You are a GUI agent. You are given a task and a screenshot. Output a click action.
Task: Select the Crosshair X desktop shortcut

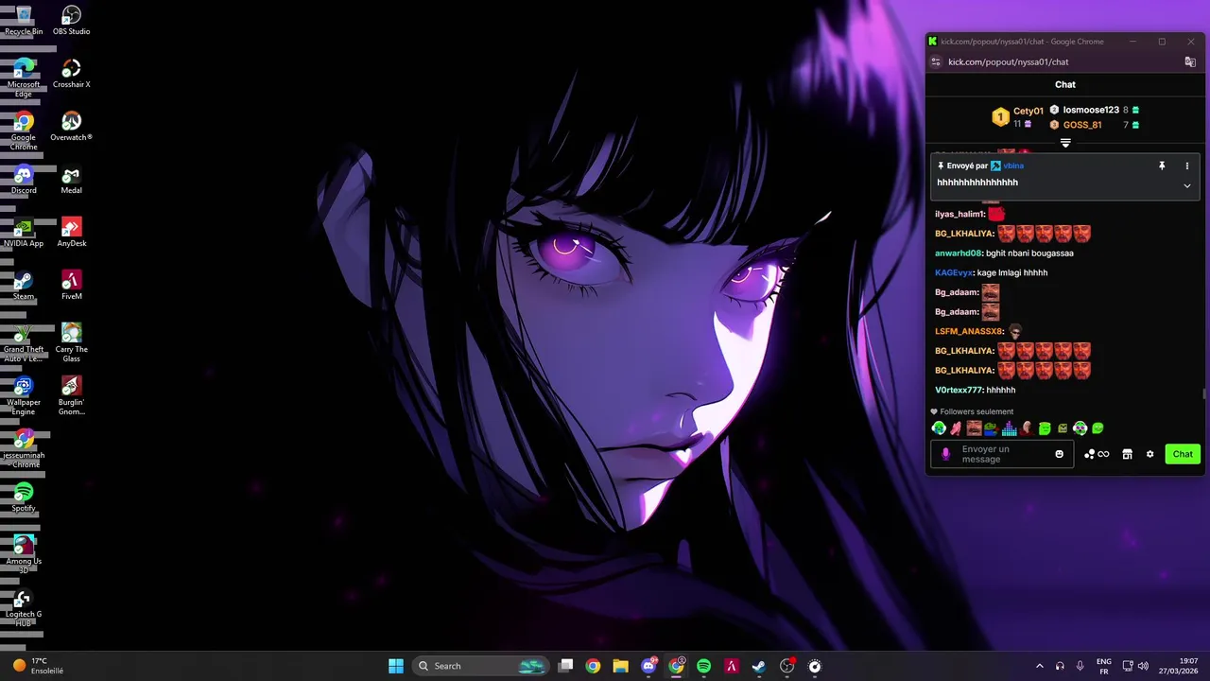[x=71, y=73]
